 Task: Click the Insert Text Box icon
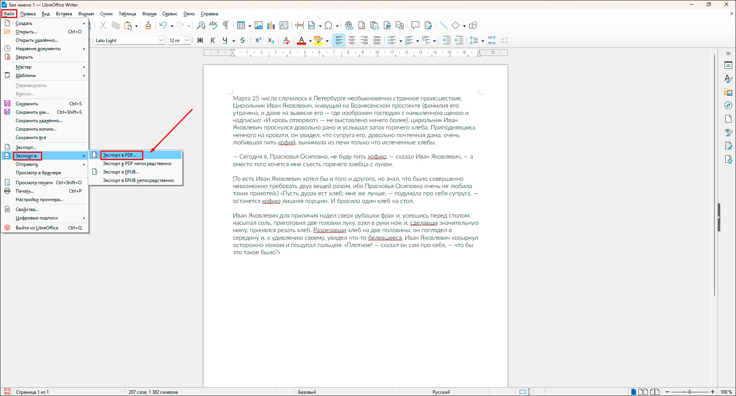[284, 25]
